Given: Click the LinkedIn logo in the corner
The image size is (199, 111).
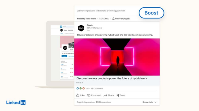Looking at the screenshot, I should click(x=16, y=102).
